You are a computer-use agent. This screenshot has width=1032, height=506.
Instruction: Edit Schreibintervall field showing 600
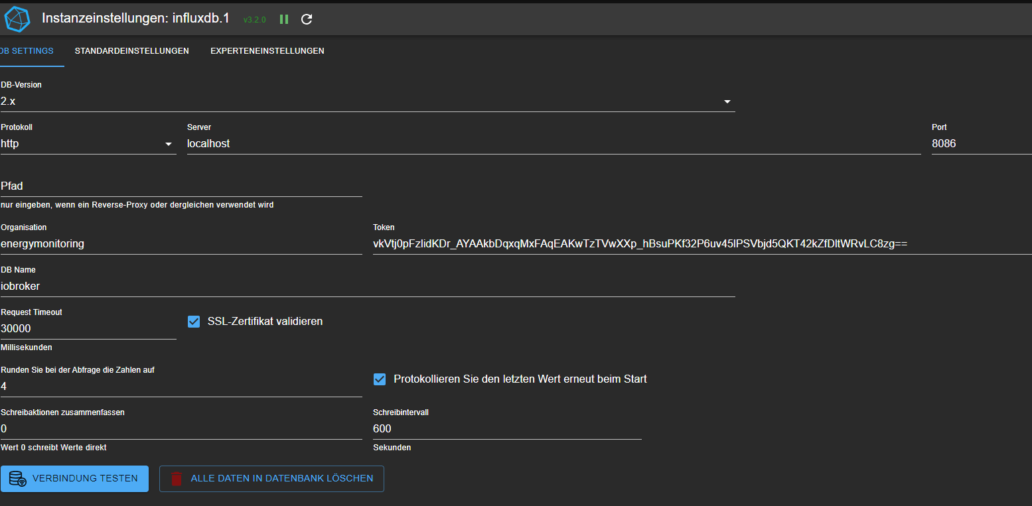coord(507,429)
